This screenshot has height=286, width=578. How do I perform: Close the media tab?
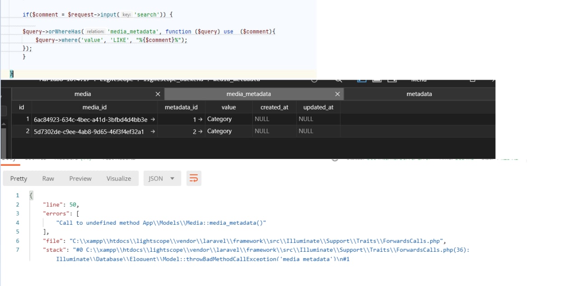pos(158,94)
